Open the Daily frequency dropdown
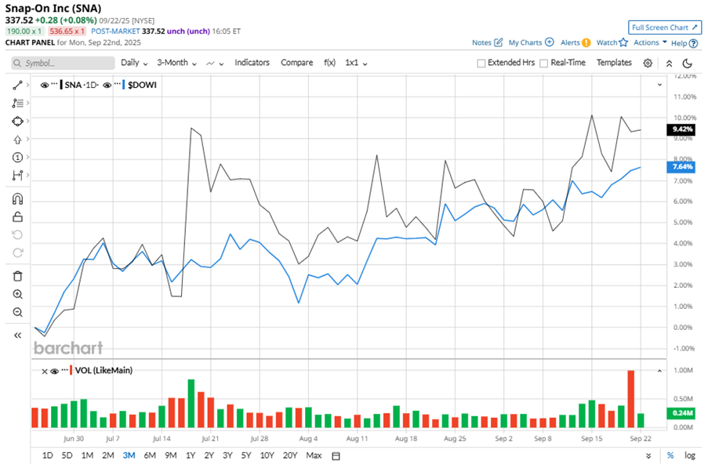The height and width of the screenshot is (468, 708). point(134,63)
